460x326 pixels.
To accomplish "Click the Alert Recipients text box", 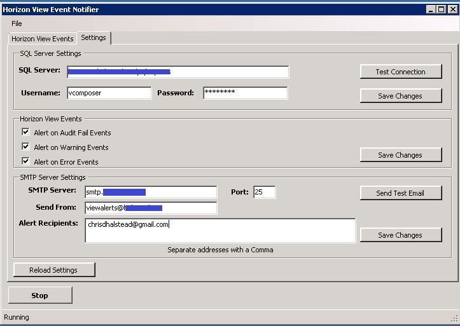I will tap(220, 231).
